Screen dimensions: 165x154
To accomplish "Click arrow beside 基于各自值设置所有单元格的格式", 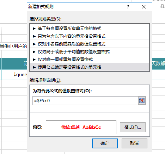I will pyautogui.click(x=34, y=29).
